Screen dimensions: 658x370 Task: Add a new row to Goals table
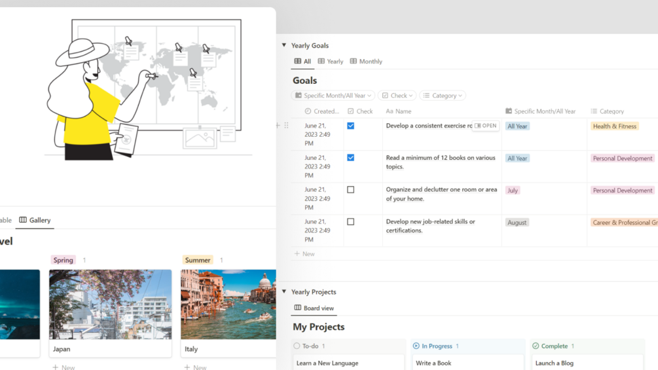click(304, 253)
